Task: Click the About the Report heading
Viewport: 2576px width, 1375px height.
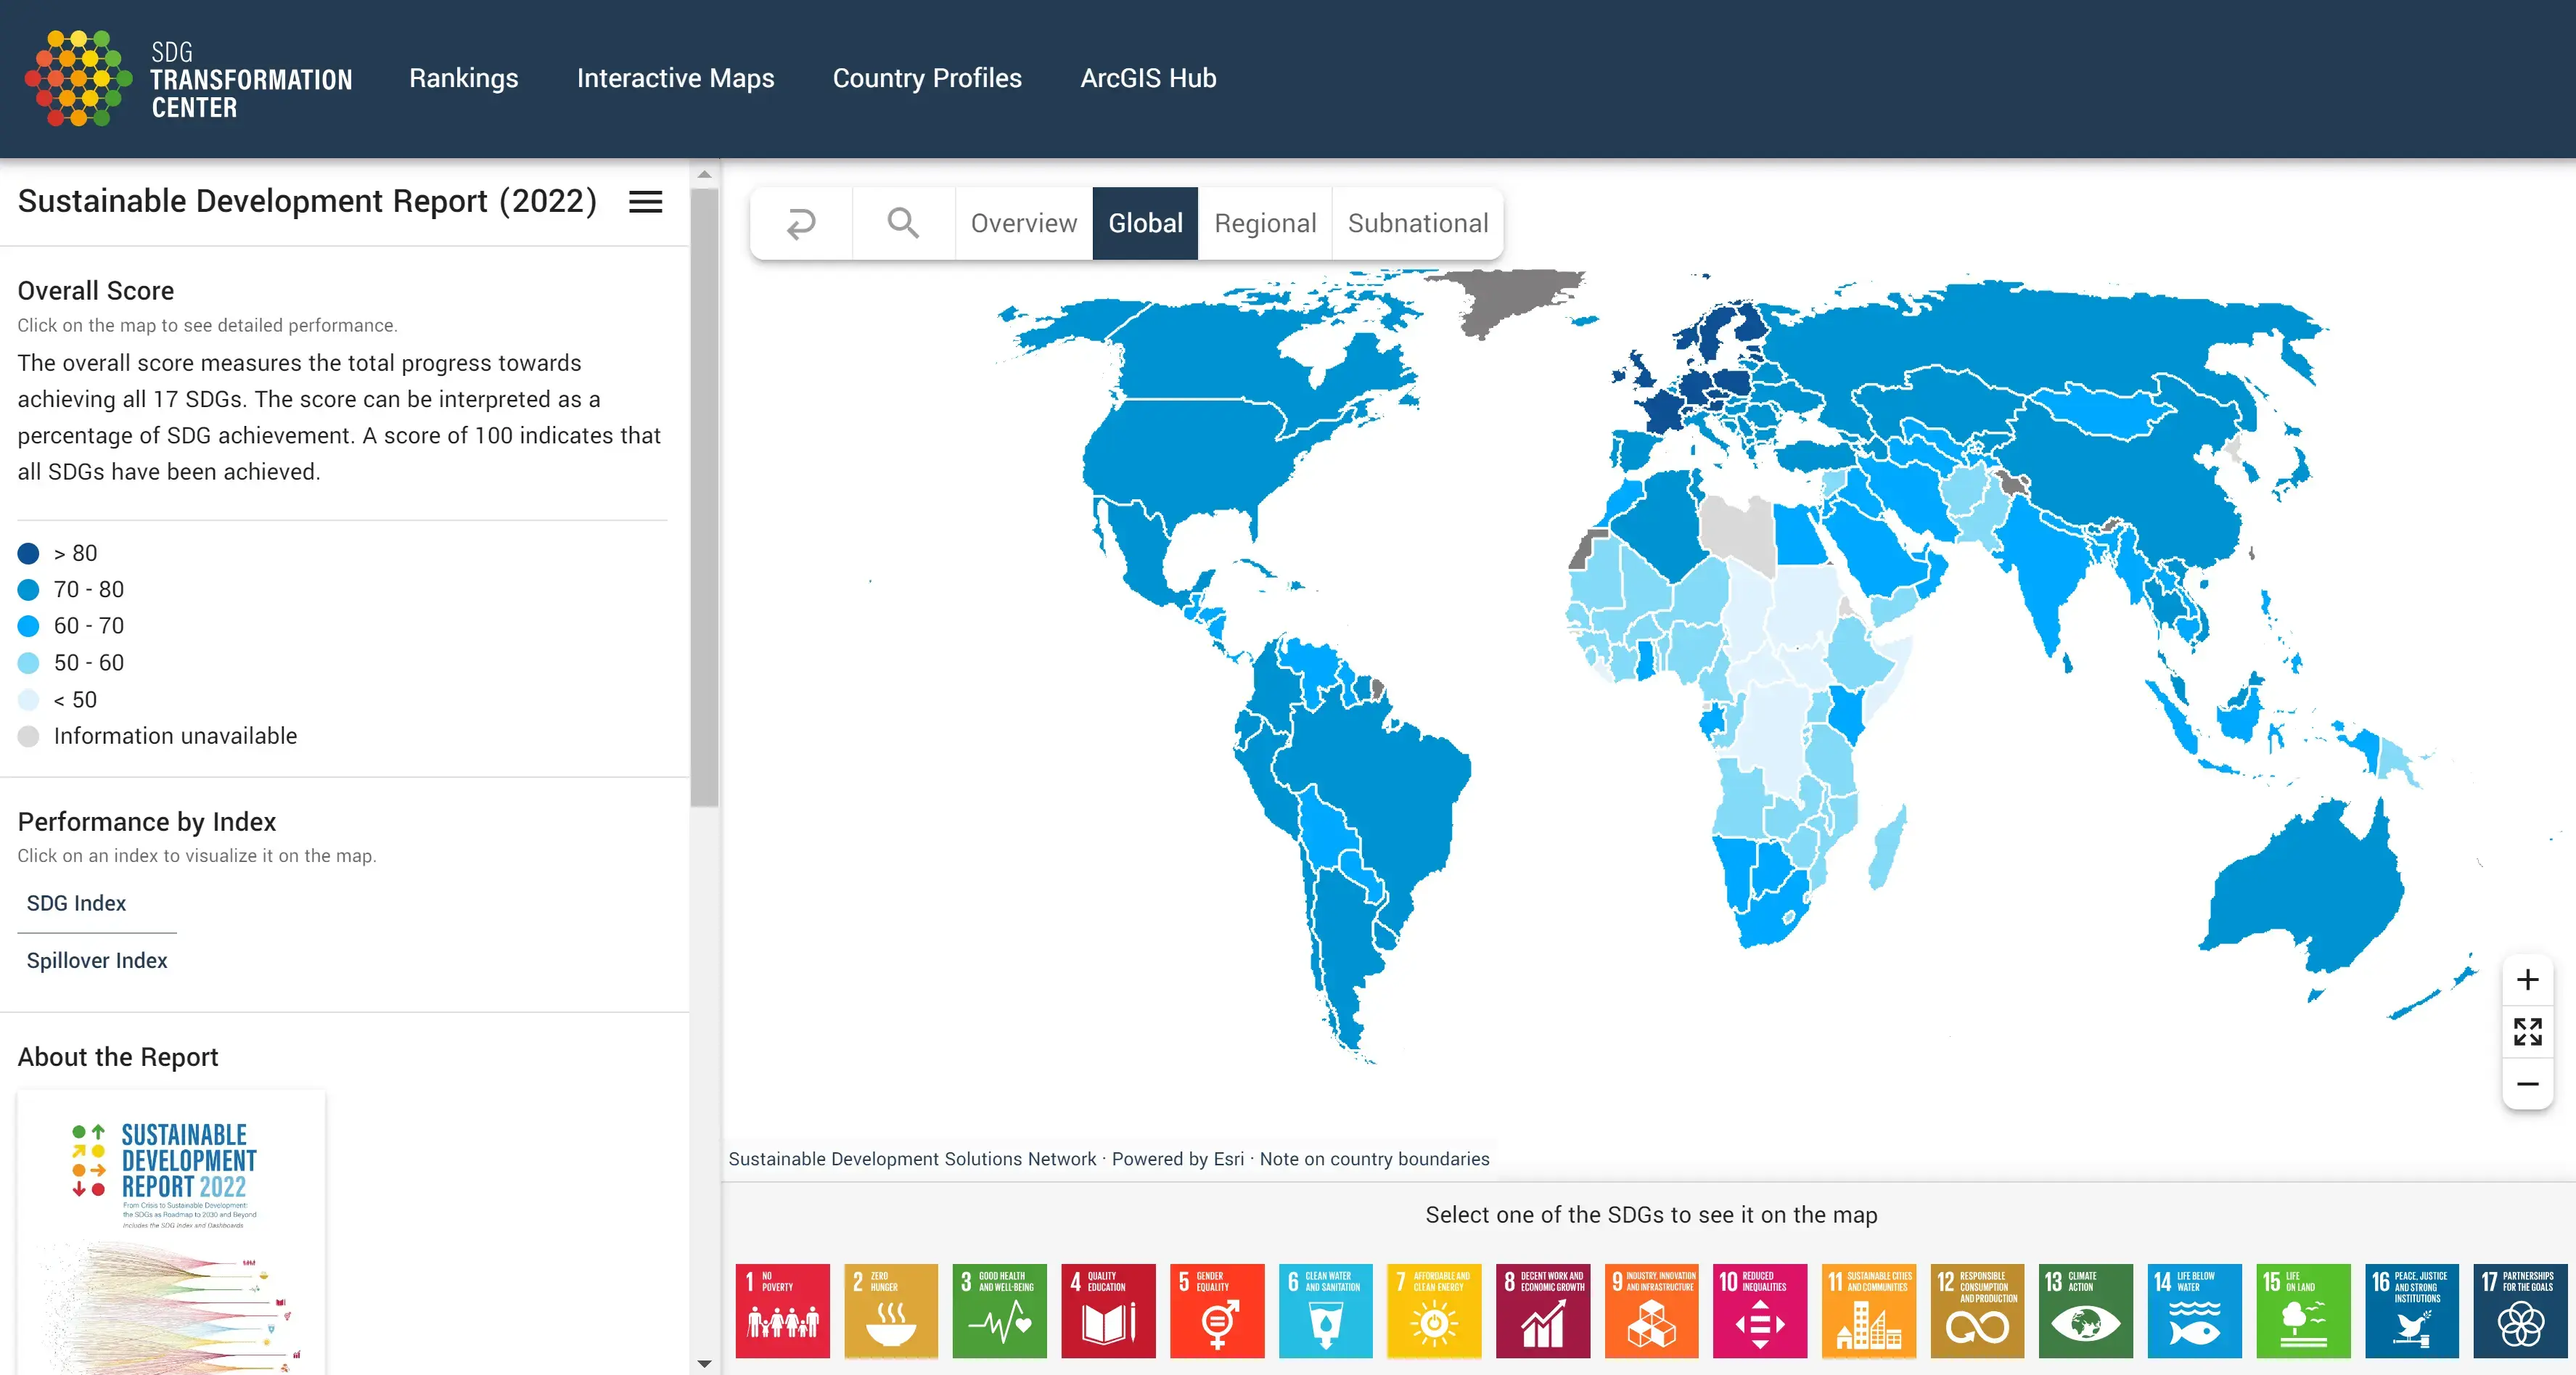Action: click(118, 1057)
